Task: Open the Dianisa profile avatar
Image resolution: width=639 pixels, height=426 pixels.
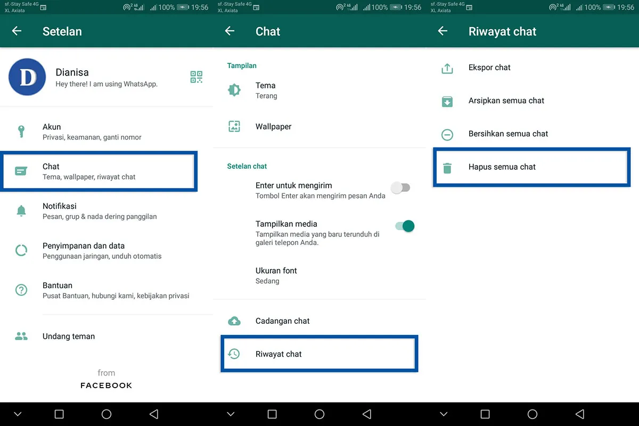Action: click(x=27, y=77)
